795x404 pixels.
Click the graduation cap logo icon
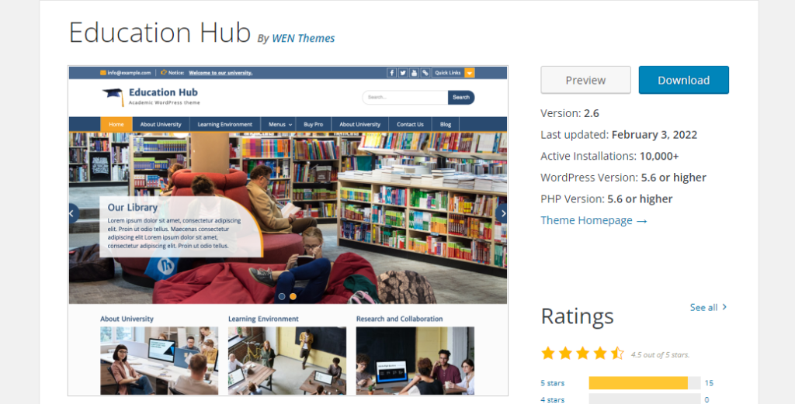(x=113, y=97)
